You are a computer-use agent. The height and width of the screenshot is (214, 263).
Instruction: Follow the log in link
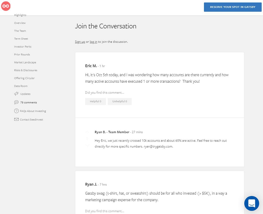click(93, 42)
